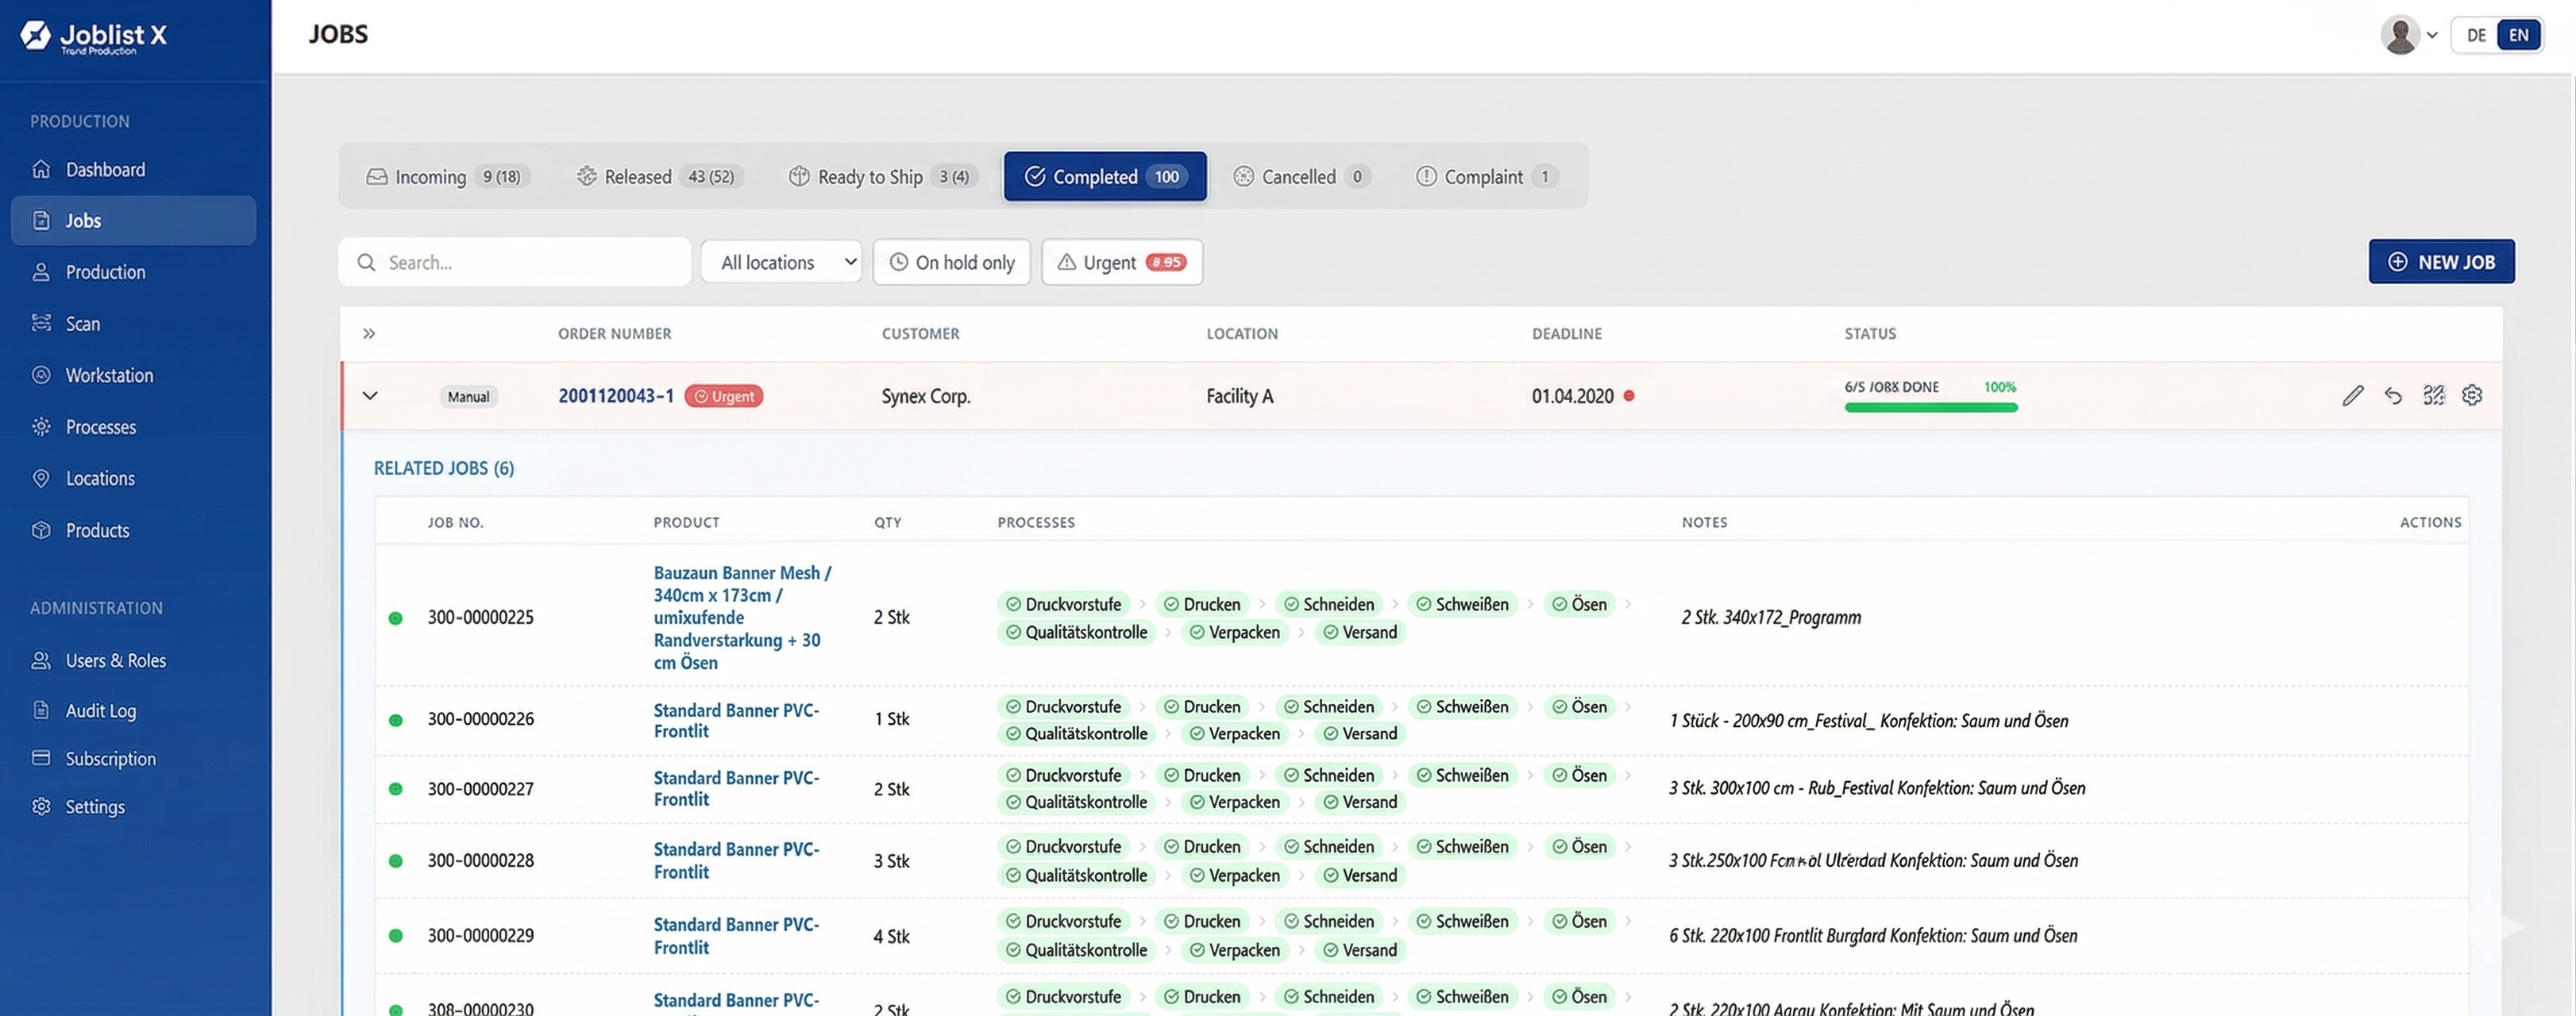Open the All locations dropdown

(x=781, y=263)
